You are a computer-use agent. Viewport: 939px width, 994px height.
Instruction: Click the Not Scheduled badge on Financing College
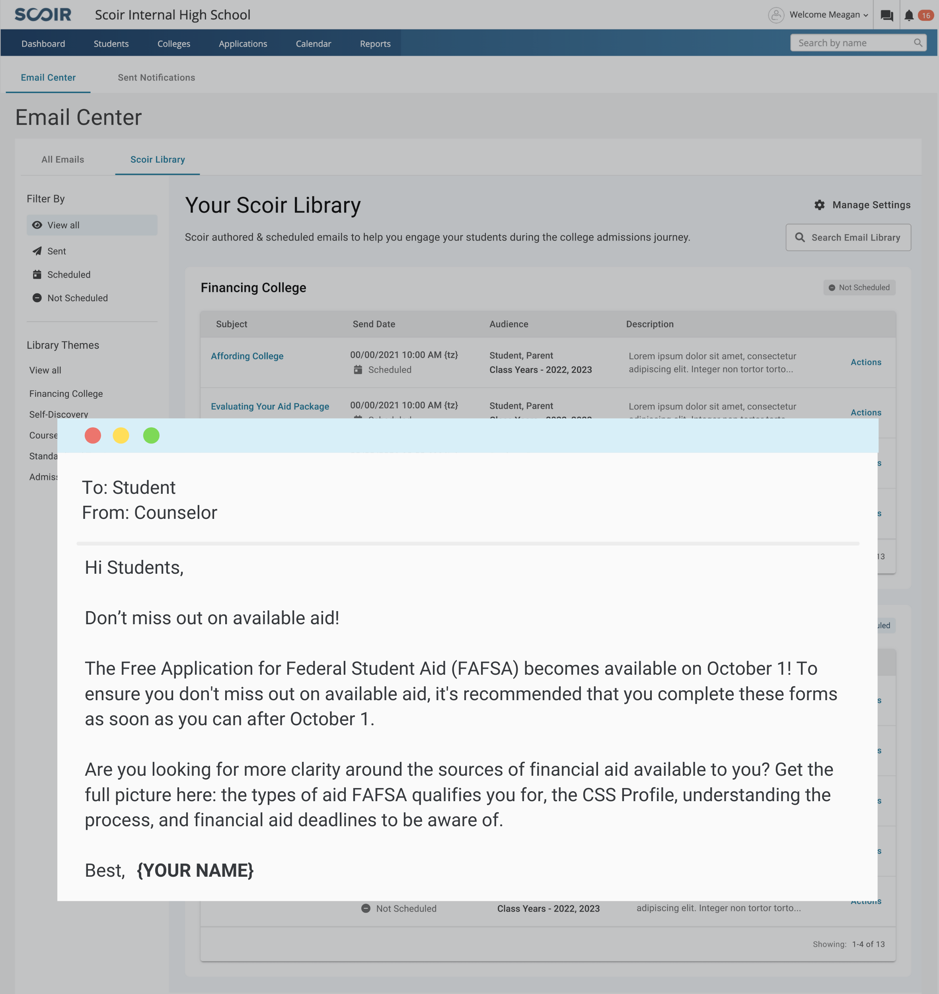859,287
